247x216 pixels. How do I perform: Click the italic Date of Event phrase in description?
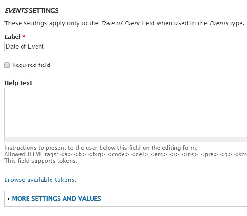pyautogui.click(x=121, y=23)
